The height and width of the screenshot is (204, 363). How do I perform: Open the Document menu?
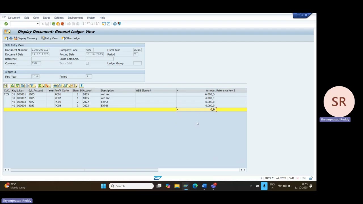(x=14, y=18)
